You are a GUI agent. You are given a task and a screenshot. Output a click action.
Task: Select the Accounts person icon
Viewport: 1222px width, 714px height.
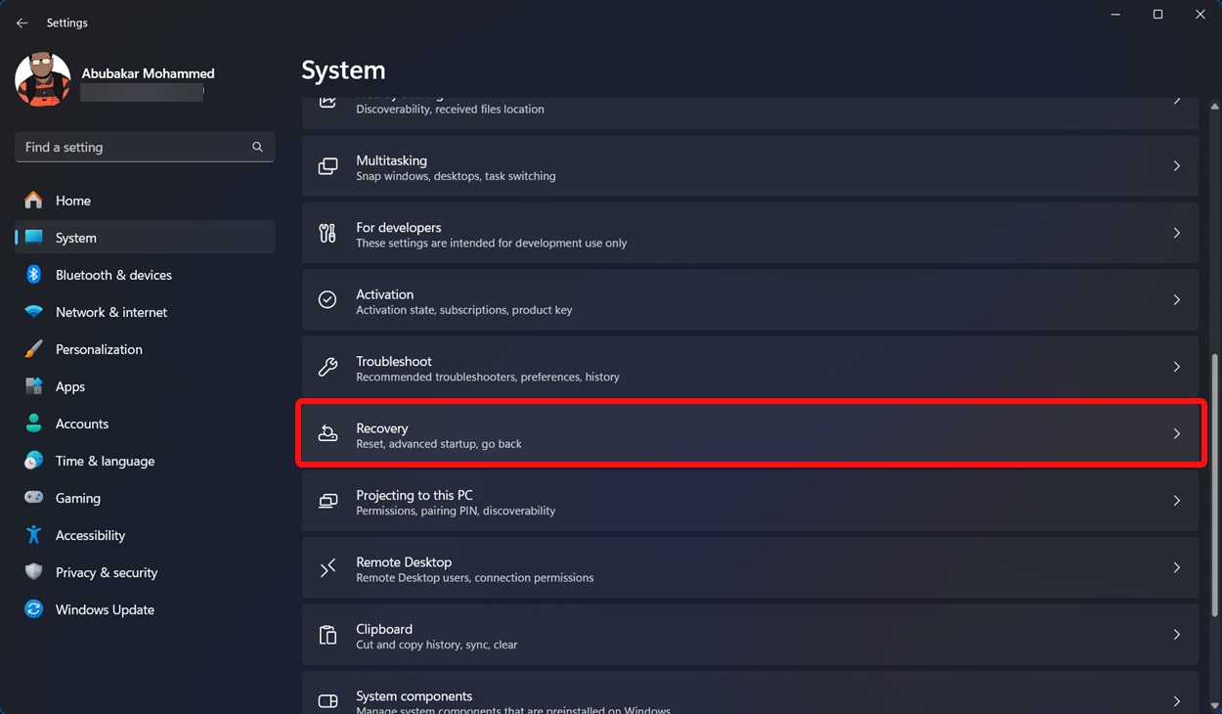click(x=33, y=424)
